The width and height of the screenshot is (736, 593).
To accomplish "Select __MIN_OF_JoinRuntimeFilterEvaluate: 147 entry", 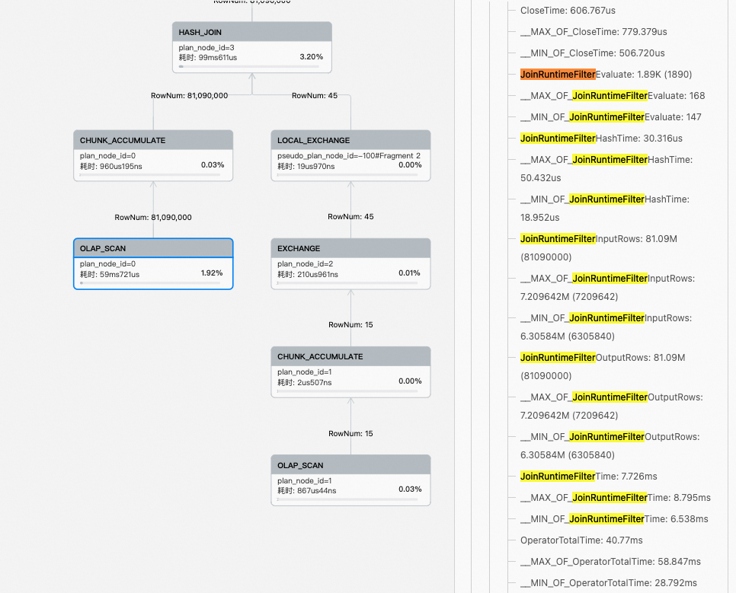I will coord(611,116).
